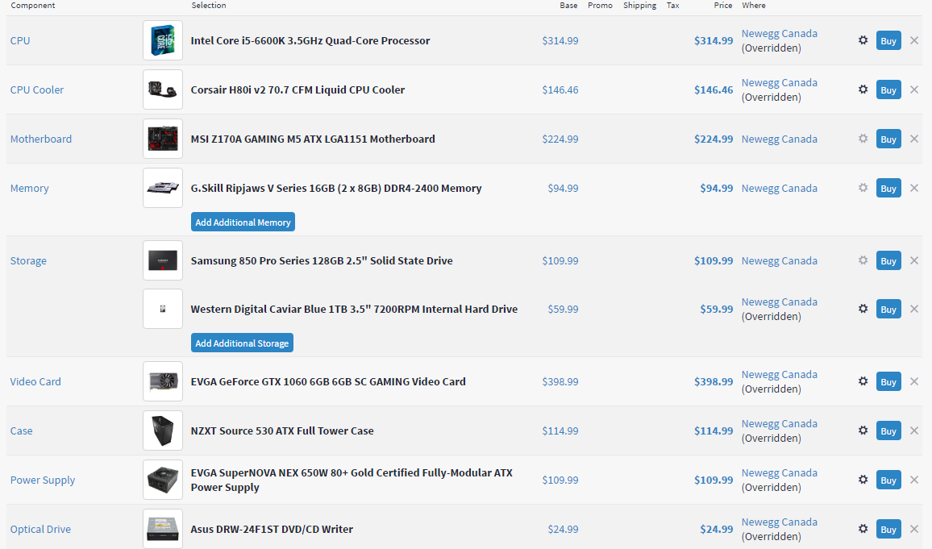
Task: Open G.Skill Ripjaws V Series product name
Action: (336, 188)
